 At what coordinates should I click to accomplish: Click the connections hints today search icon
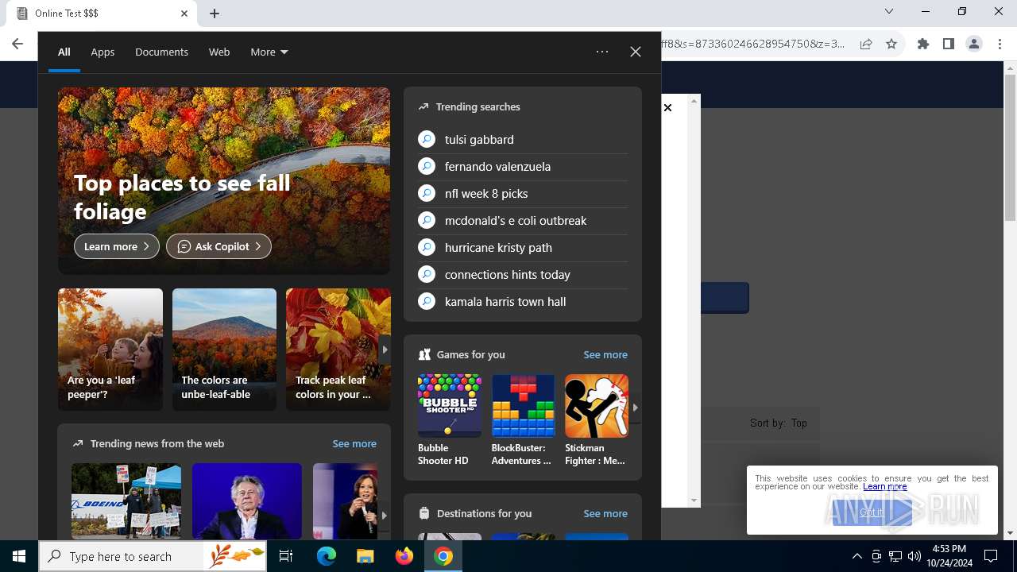click(x=427, y=274)
